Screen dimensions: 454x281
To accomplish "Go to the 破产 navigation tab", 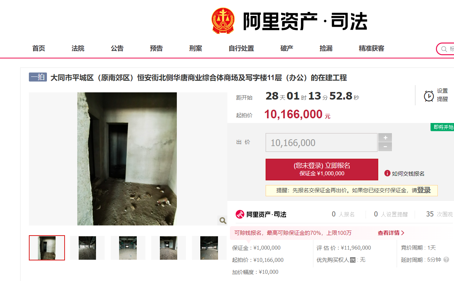I will [x=287, y=48].
